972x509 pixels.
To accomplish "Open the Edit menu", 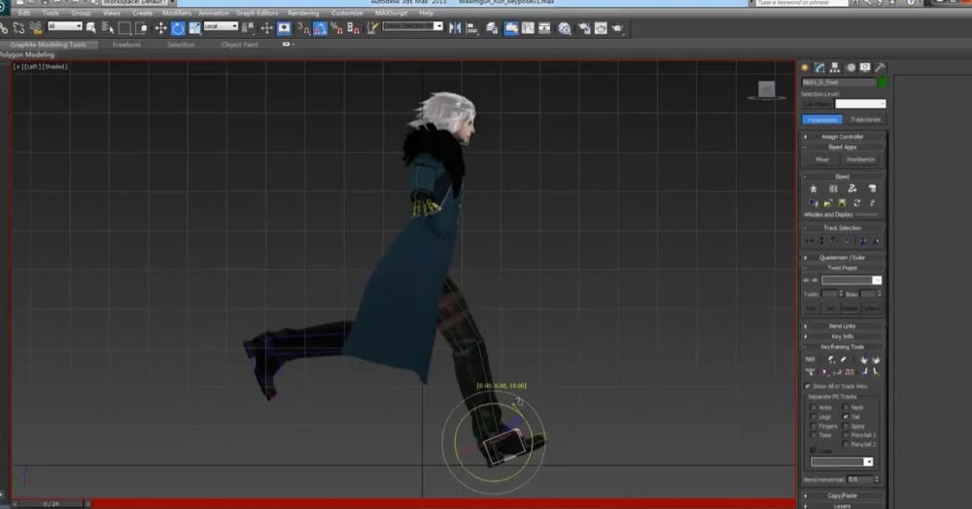I will (24, 13).
